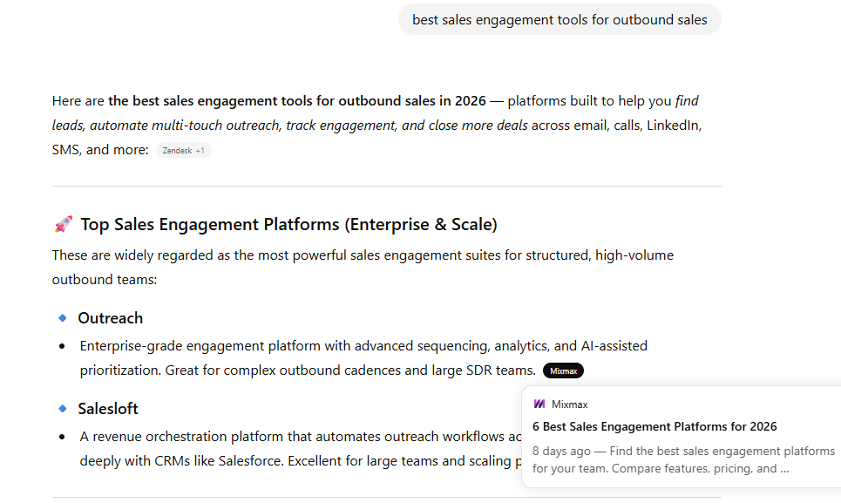The image size is (841, 503).
Task: Click the Mixmax logo icon in the source card
Action: point(539,404)
